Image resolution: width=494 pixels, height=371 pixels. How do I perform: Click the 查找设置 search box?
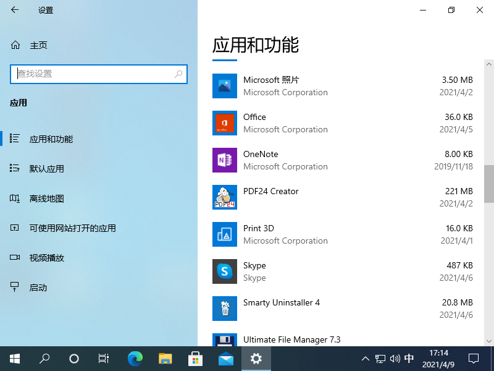click(93, 74)
